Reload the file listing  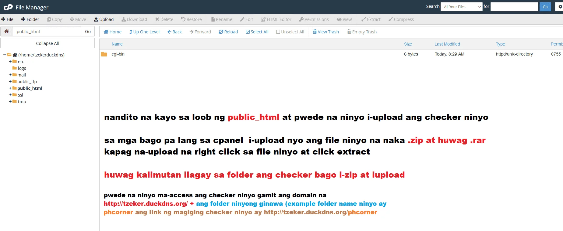pos(228,32)
